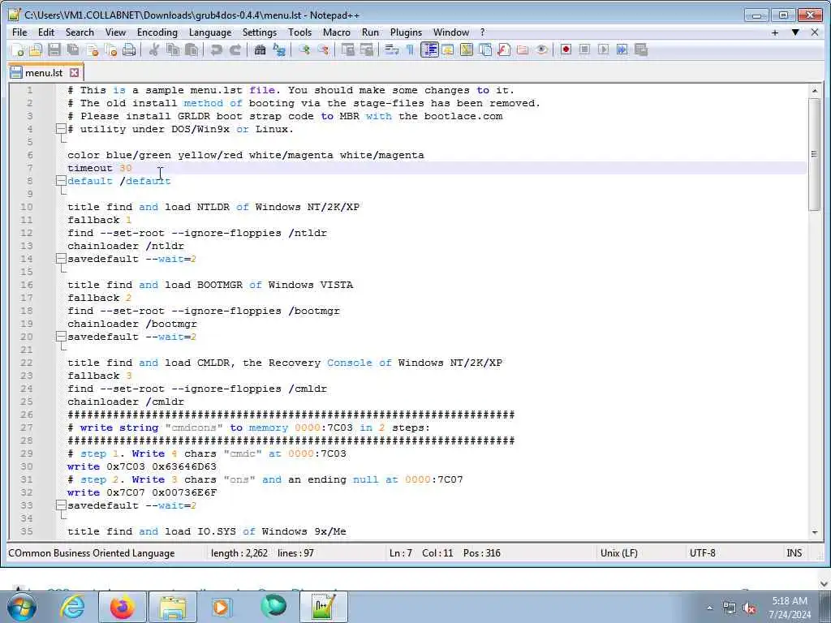Screen dimensions: 831x623
Task: Open the User Defined Language icon
Action: coord(448,49)
